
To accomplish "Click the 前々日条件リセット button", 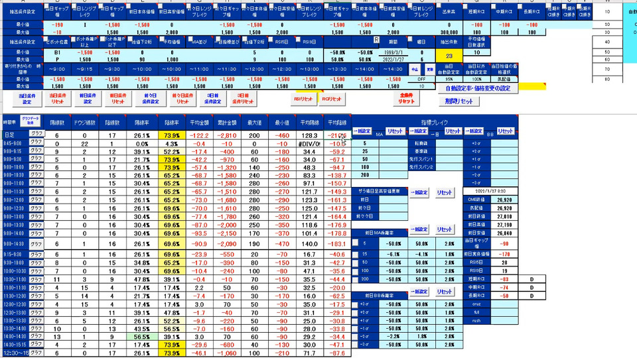I will 183,99.
